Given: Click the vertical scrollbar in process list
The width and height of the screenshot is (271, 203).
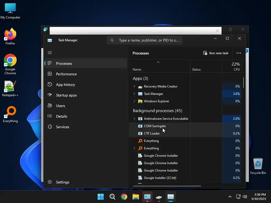Looking at the screenshot, I should click(243, 82).
